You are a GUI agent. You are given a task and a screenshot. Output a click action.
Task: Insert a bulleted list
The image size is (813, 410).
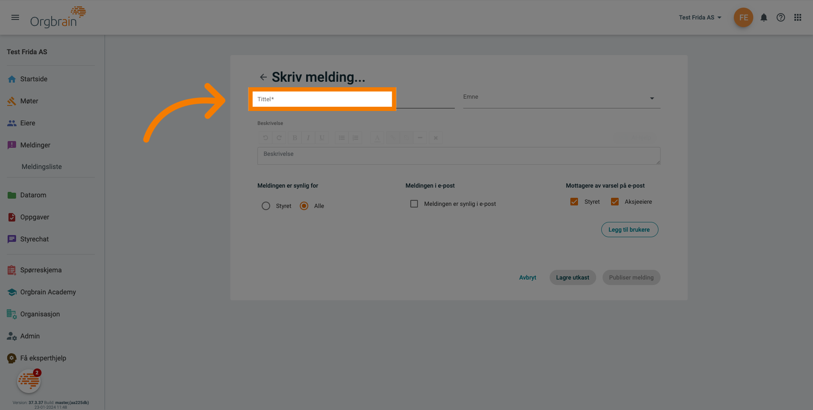[342, 138]
